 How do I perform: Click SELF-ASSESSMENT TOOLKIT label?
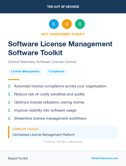click(x=63, y=34)
